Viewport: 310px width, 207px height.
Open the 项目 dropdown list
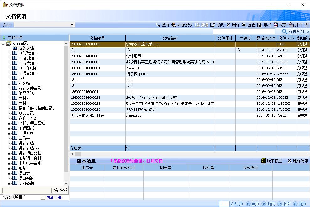(72, 24)
